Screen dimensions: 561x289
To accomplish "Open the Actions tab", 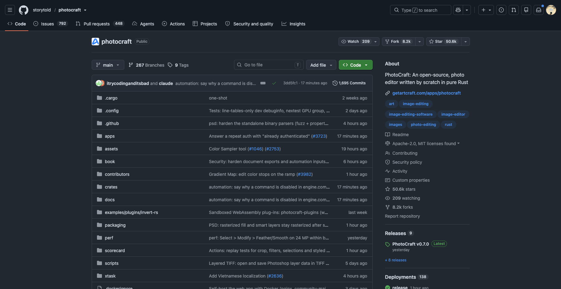I will pos(173,24).
